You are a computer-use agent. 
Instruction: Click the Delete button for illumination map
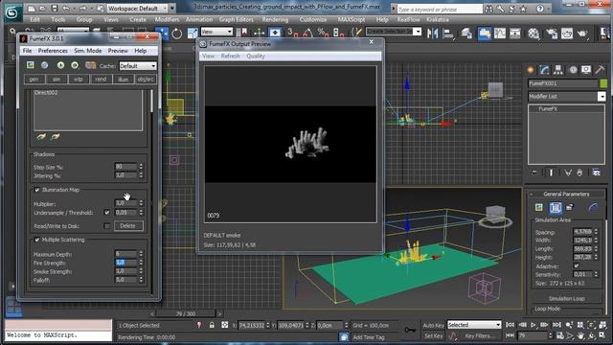[128, 226]
